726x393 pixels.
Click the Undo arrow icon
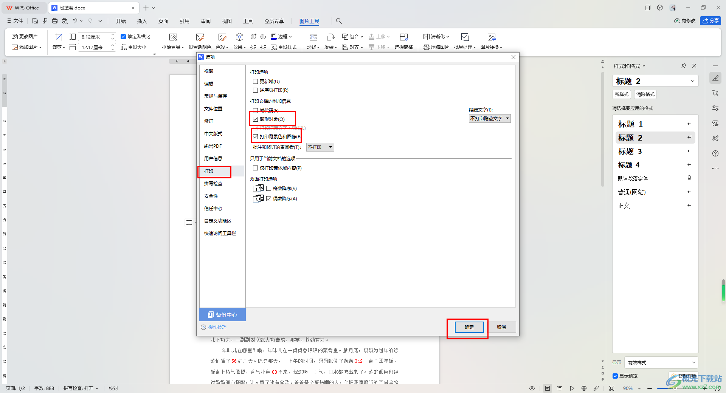tap(75, 21)
